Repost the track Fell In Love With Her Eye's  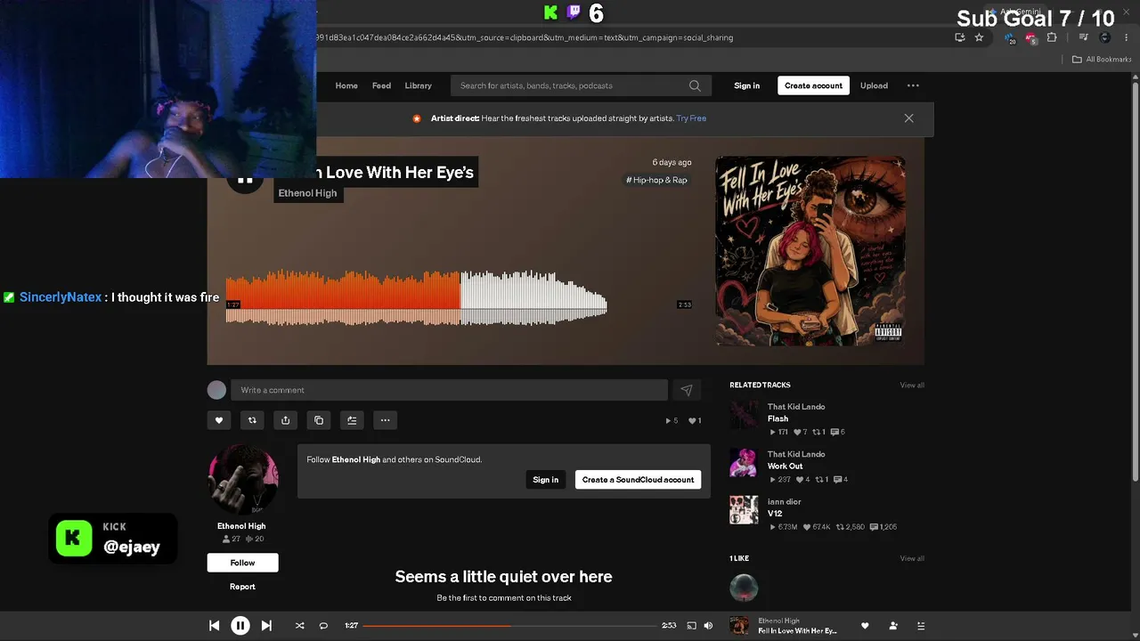pyautogui.click(x=252, y=420)
